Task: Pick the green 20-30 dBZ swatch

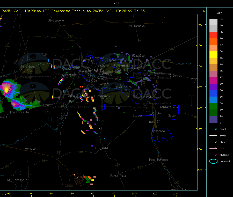Action: coord(213,106)
